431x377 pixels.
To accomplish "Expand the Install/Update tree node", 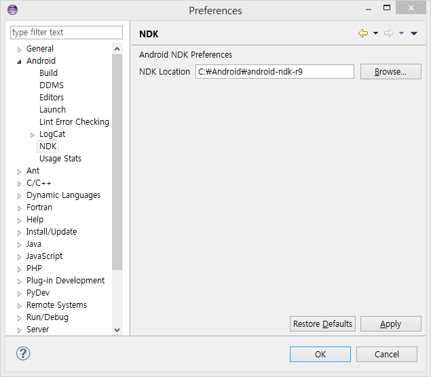I will click(x=19, y=233).
